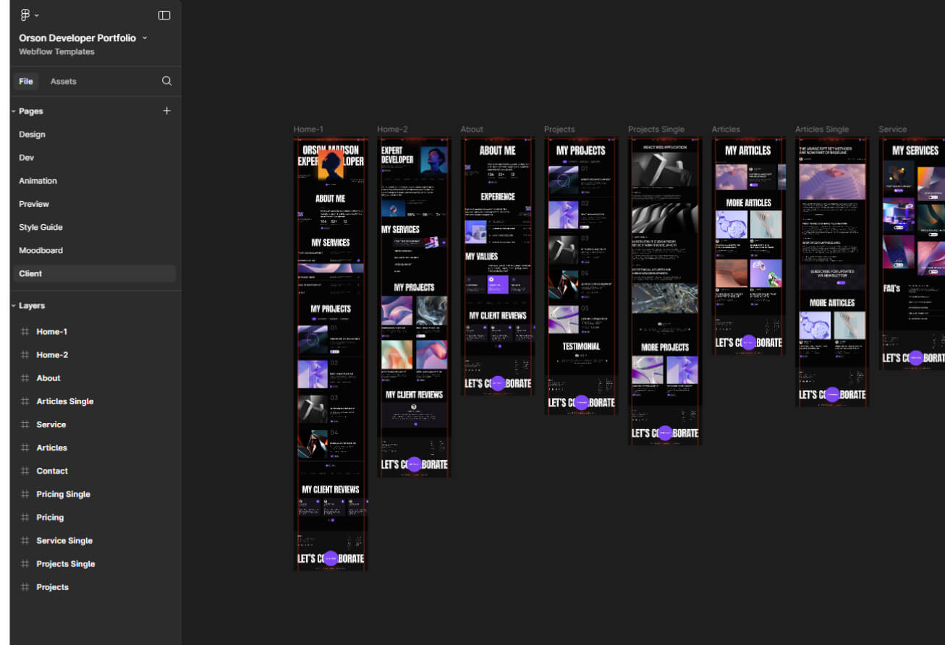Click frame icon beside About layer

(x=25, y=378)
